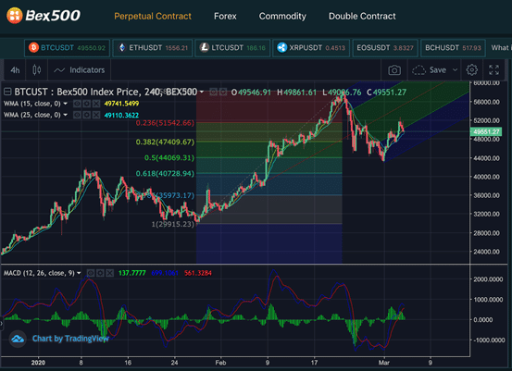The image size is (512, 371).
Task: Hide the WMA 15 indicator eye icon
Action: (x=77, y=104)
